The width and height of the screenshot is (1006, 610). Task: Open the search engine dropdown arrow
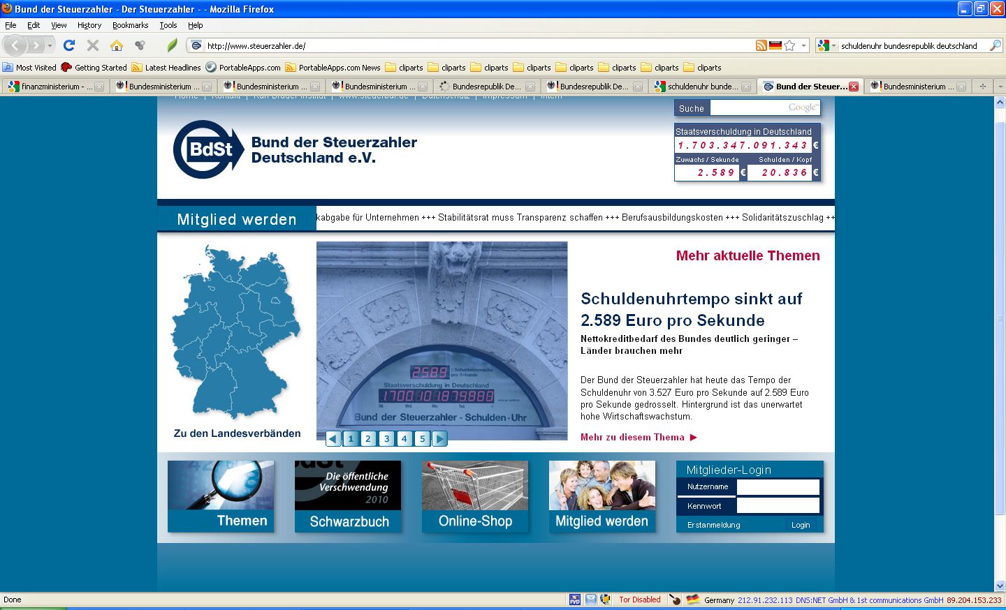tap(833, 46)
